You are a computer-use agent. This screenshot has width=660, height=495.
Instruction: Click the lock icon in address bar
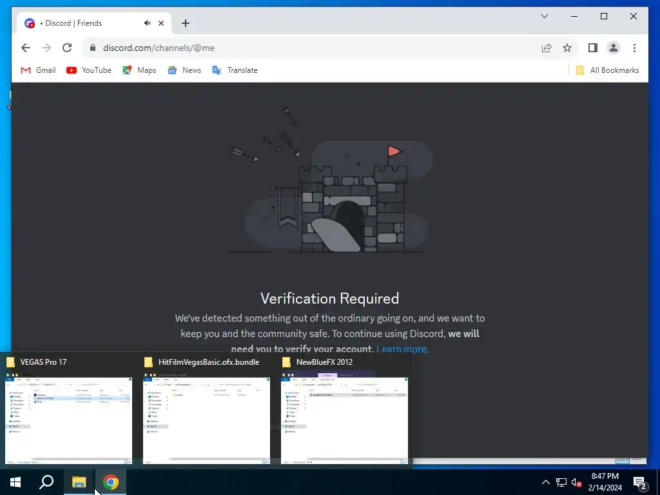point(93,48)
